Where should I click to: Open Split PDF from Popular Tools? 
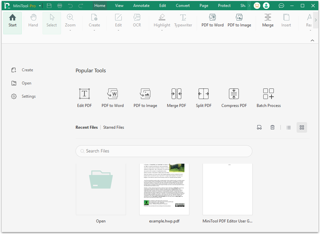(204, 98)
